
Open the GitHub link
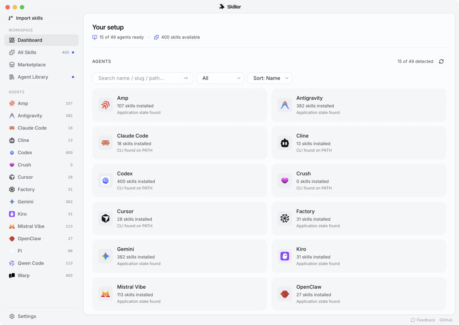pos(446,320)
